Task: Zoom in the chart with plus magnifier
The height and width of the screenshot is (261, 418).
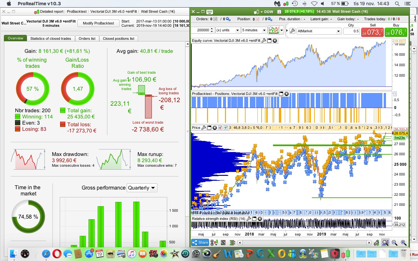Action: [x=404, y=243]
